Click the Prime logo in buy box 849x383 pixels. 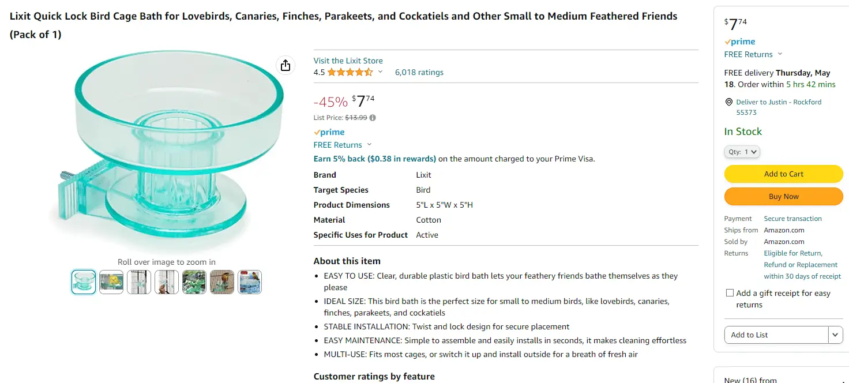[x=740, y=42]
